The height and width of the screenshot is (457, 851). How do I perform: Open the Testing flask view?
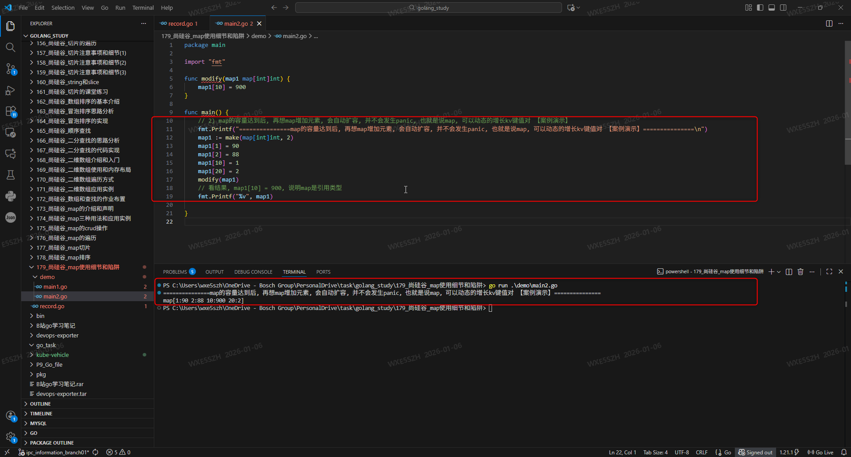11,175
